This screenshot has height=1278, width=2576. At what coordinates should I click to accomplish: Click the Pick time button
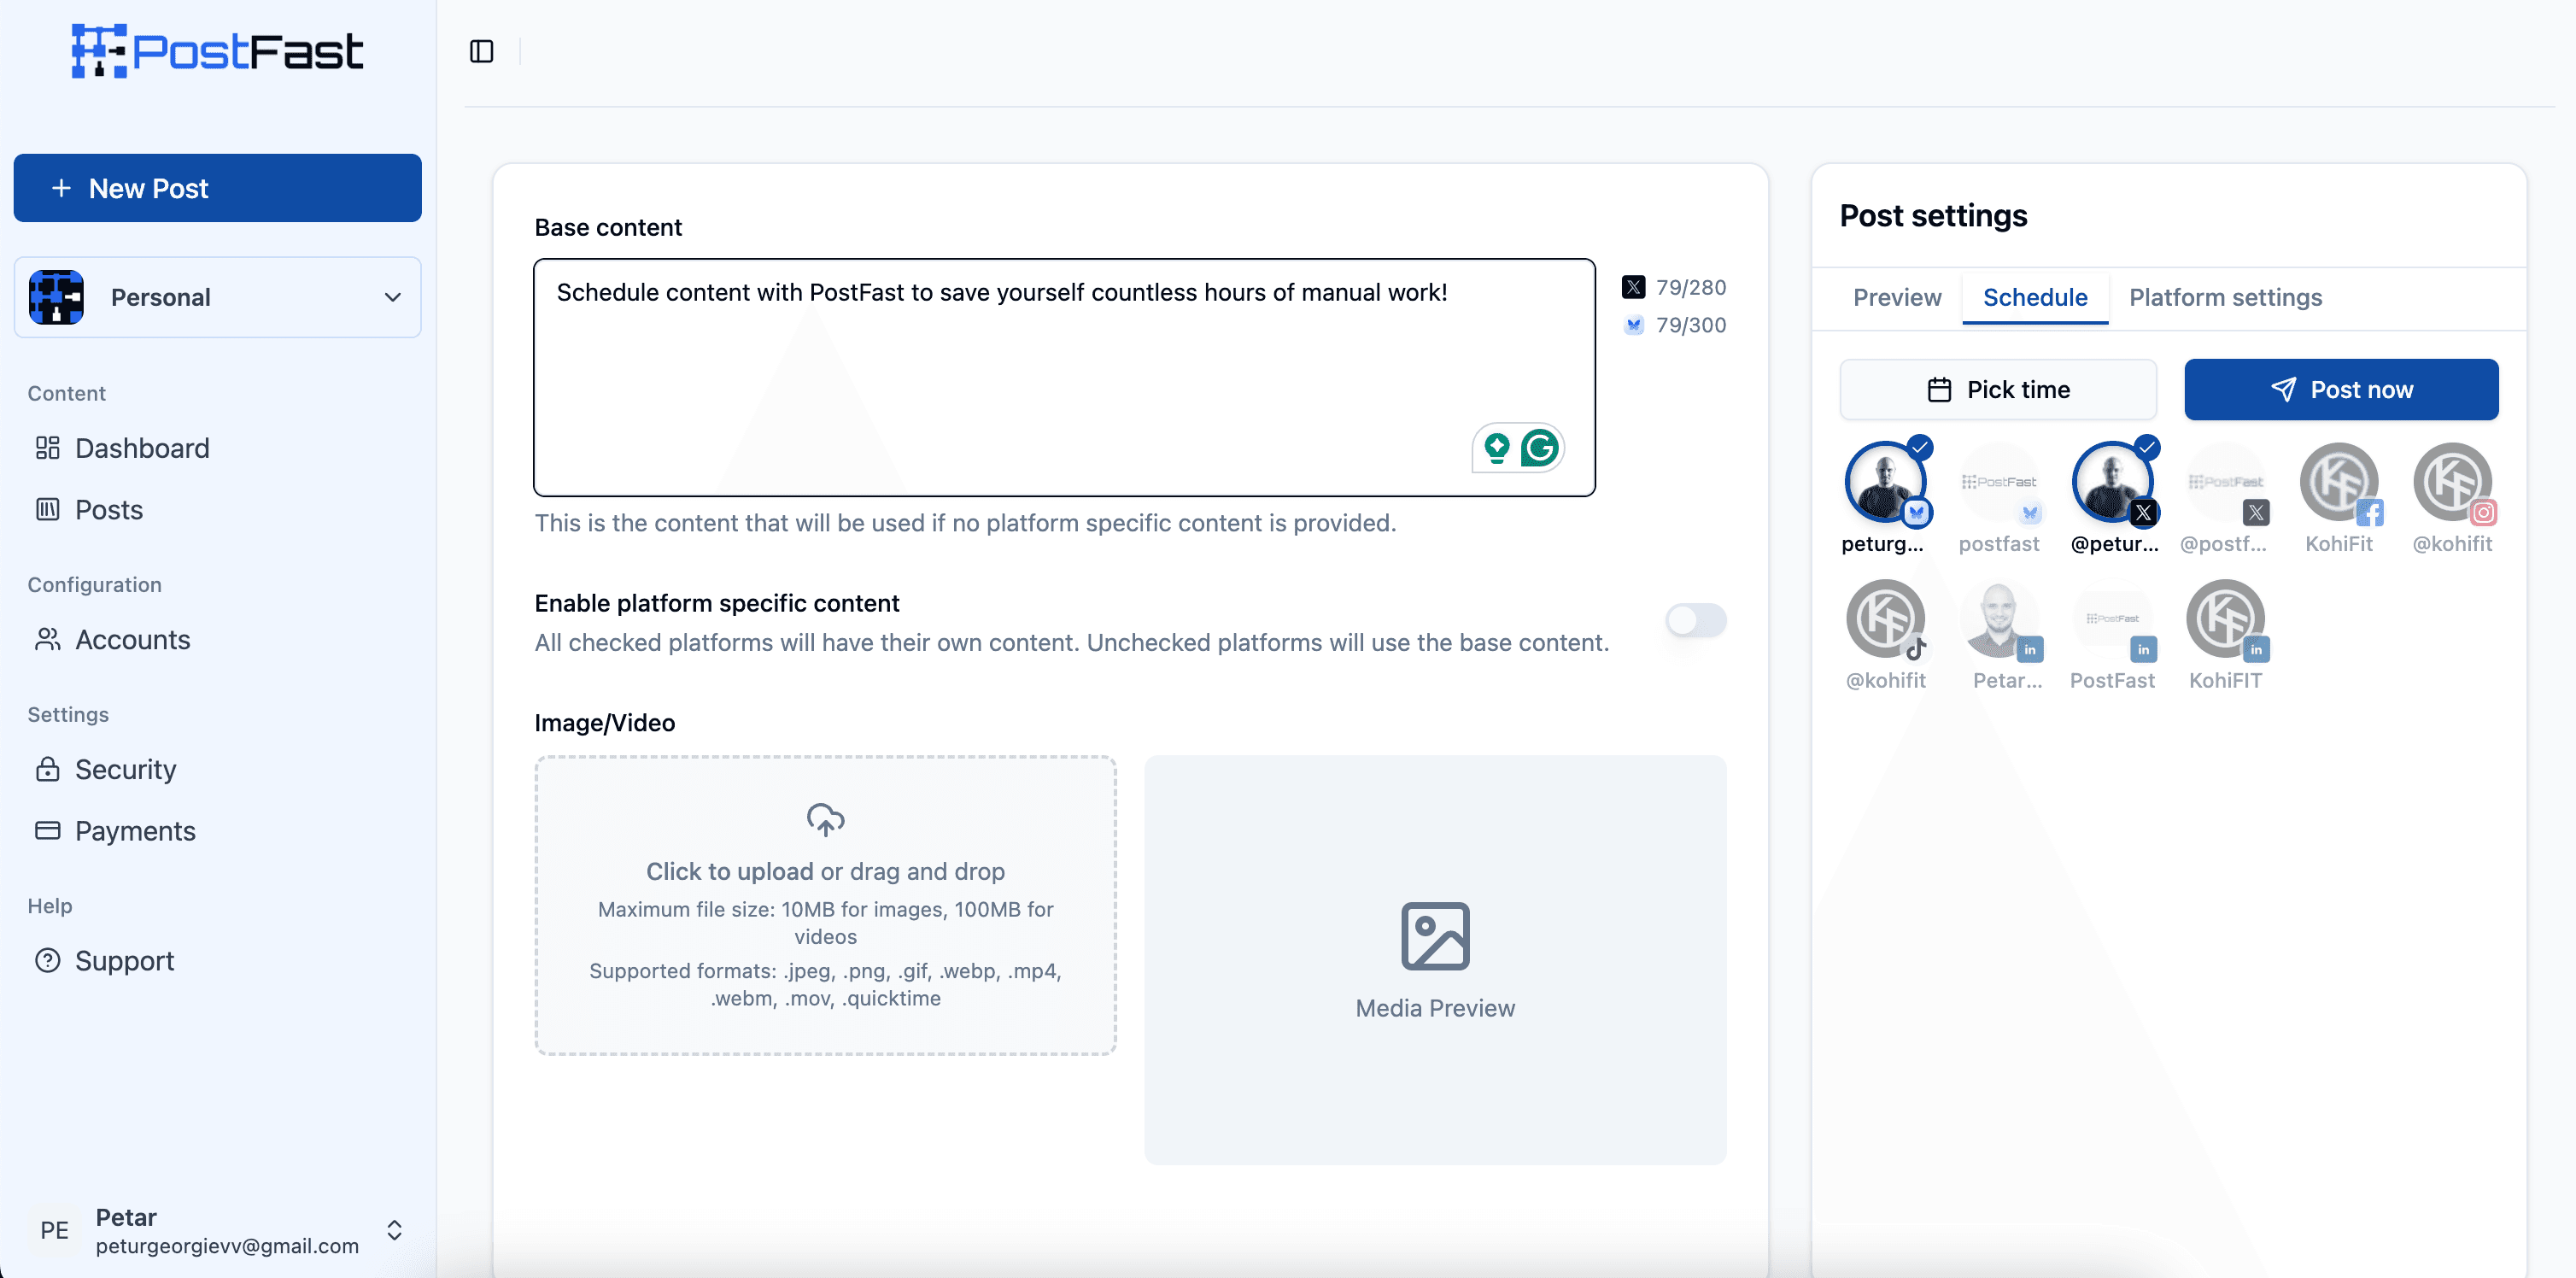[x=1998, y=390]
